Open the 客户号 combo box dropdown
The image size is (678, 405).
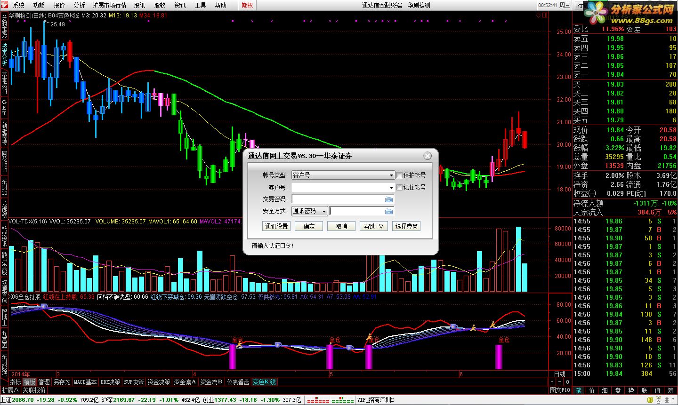(x=391, y=187)
